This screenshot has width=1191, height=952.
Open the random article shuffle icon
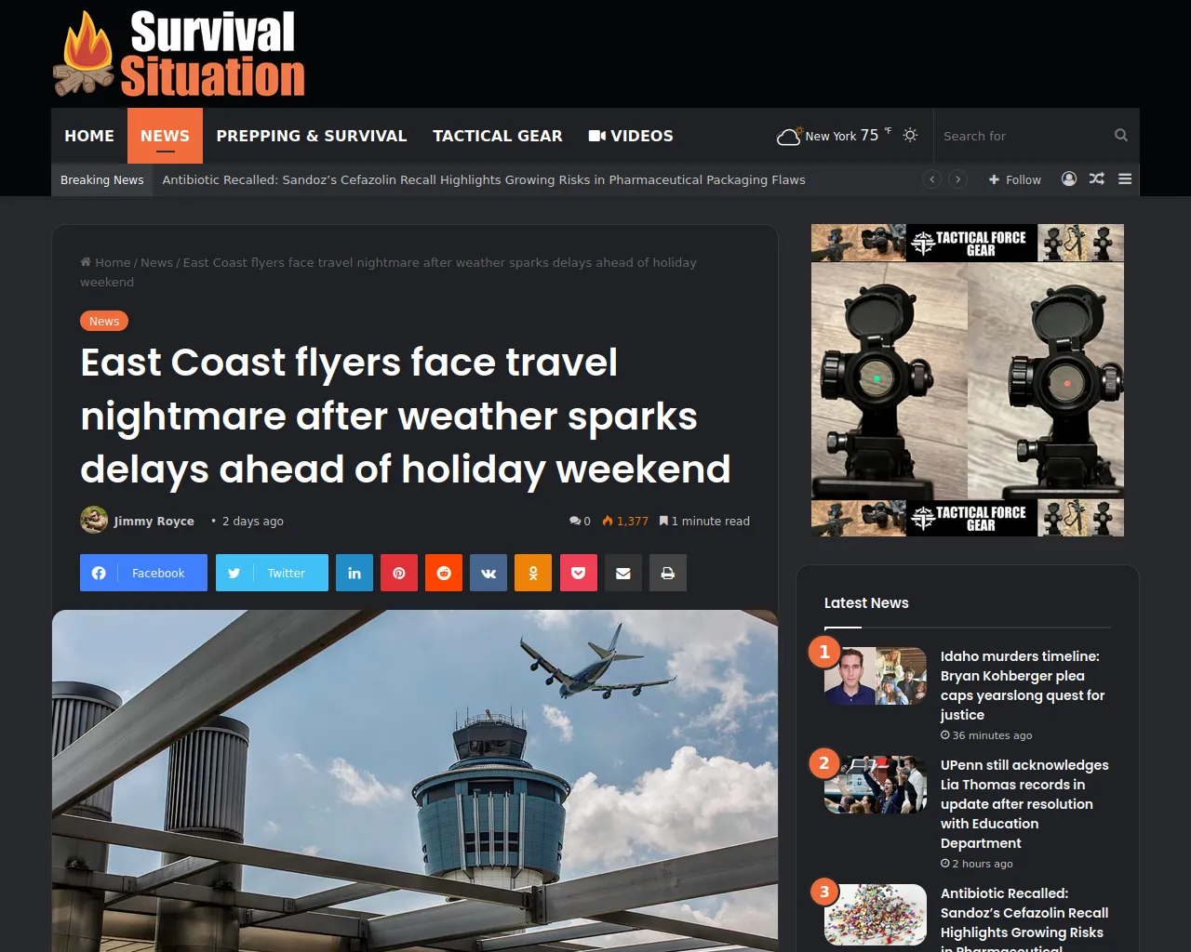(1097, 178)
